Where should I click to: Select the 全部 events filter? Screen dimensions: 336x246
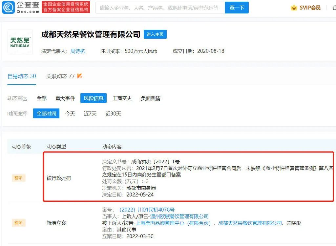tap(41, 98)
